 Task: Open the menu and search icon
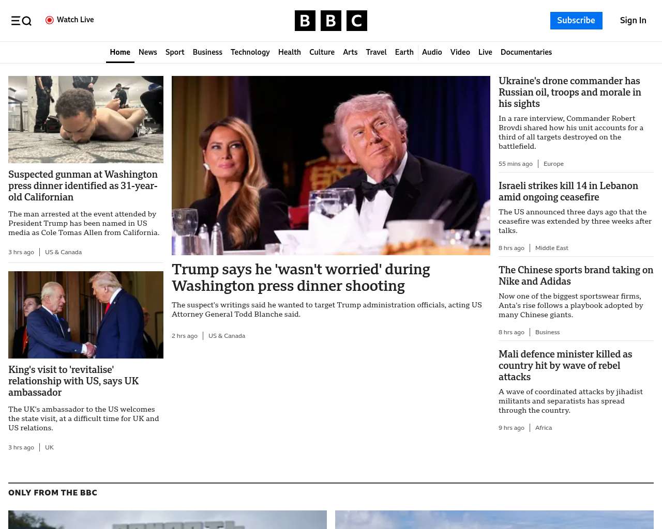pos(21,21)
